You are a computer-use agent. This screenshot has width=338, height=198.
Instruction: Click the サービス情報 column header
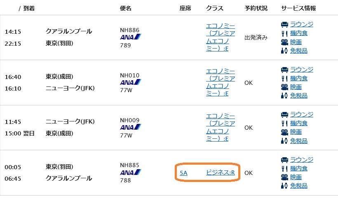click(x=298, y=8)
